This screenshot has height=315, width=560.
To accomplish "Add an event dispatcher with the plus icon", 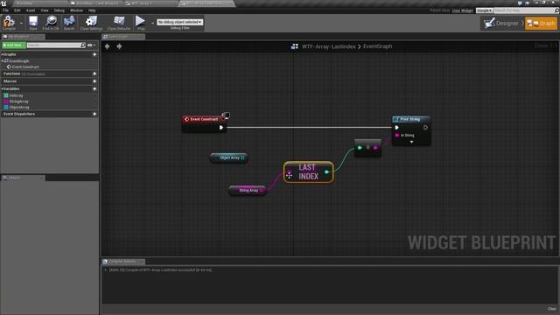I will point(94,114).
